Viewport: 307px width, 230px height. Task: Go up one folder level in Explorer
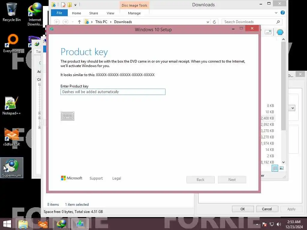[x=79, y=22]
